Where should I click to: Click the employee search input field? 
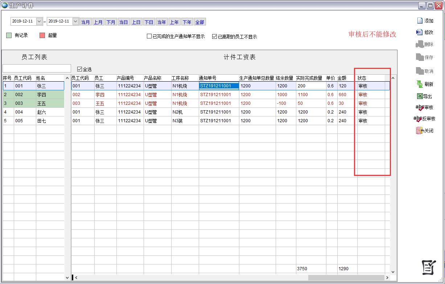[x=37, y=69]
